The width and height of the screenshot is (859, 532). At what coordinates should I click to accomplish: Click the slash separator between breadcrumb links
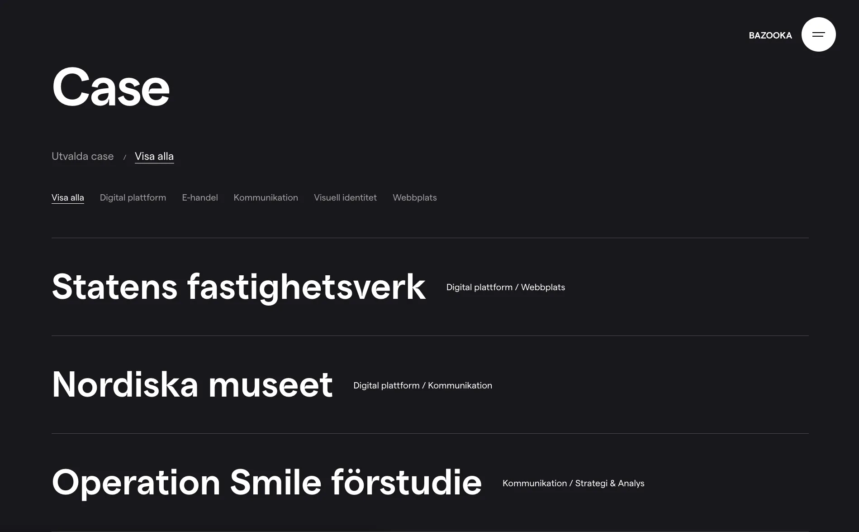click(124, 157)
